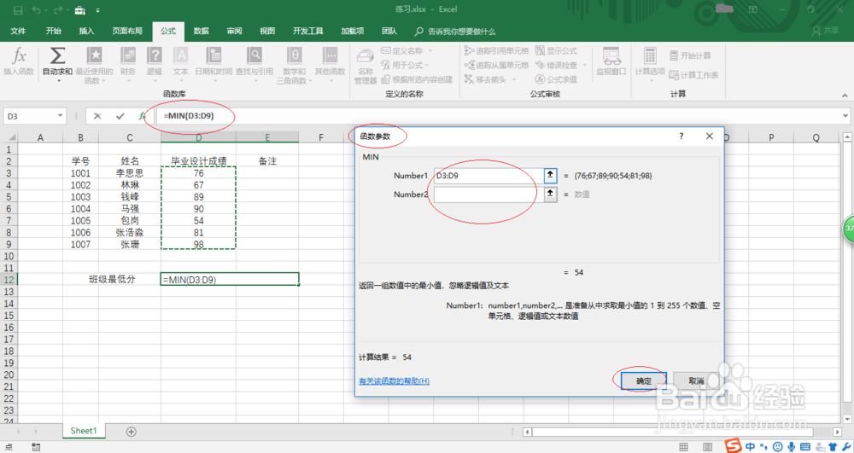854x453 pixels.
Task: Click the Share (共享) button
Action: pos(826,31)
